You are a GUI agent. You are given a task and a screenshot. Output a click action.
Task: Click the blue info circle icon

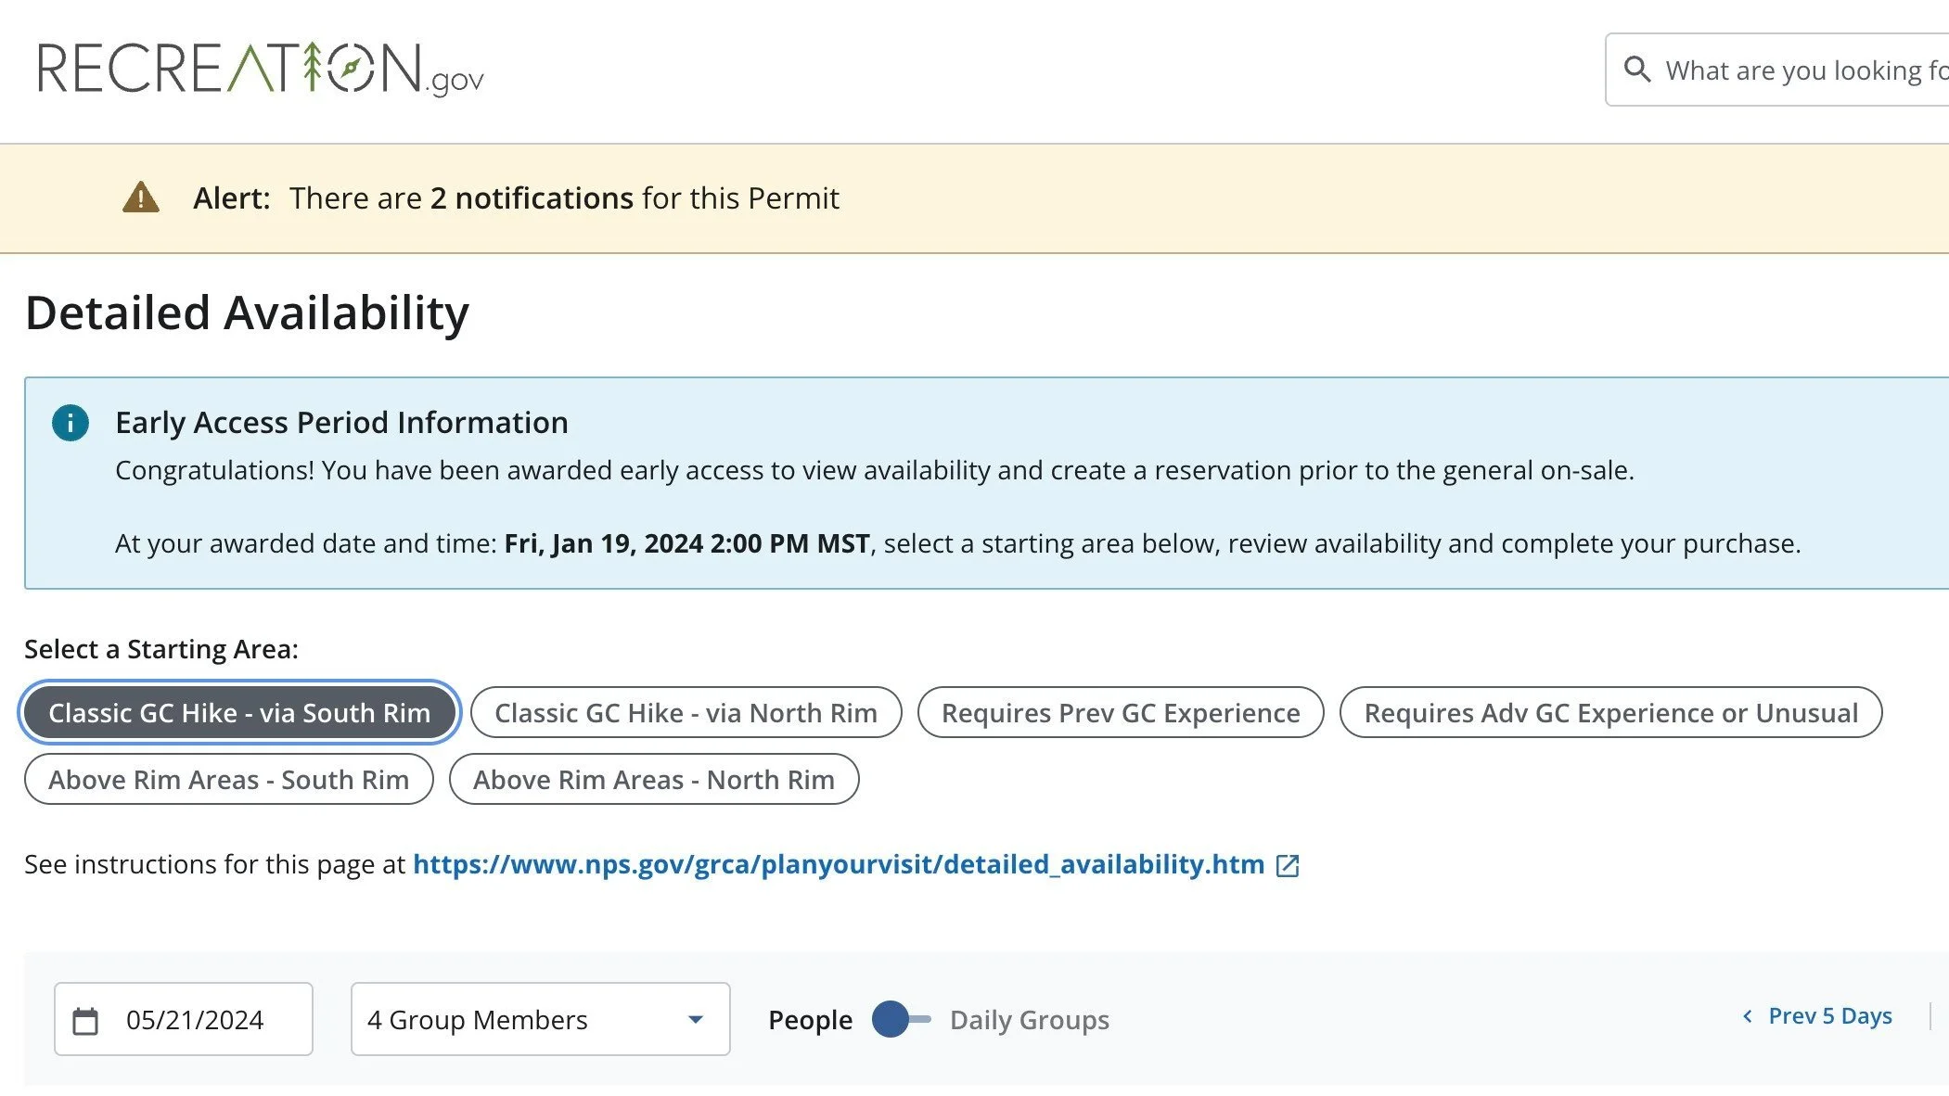coord(71,423)
